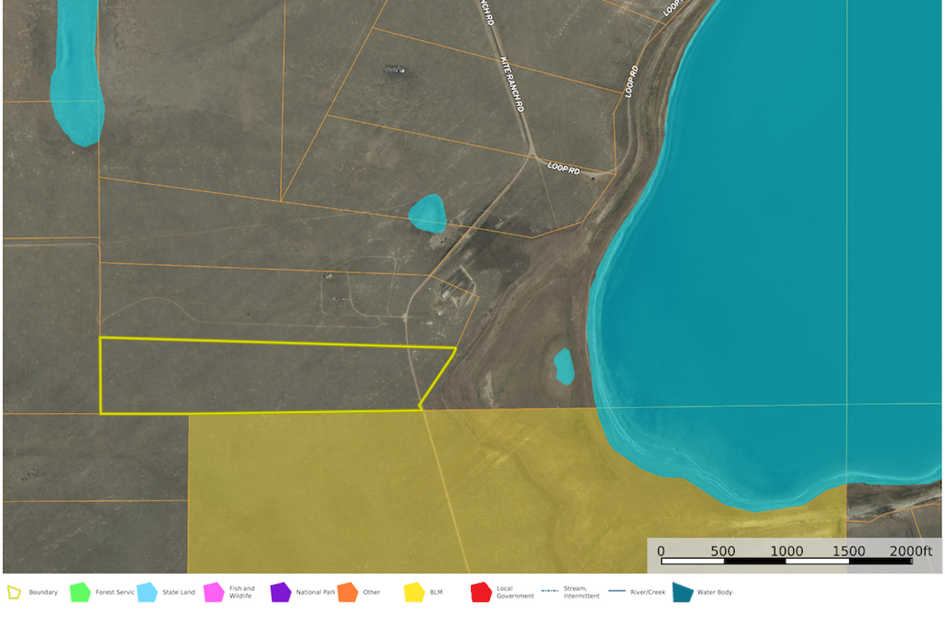
Task: Click the small pond beside the lake shore
Action: coord(564,366)
